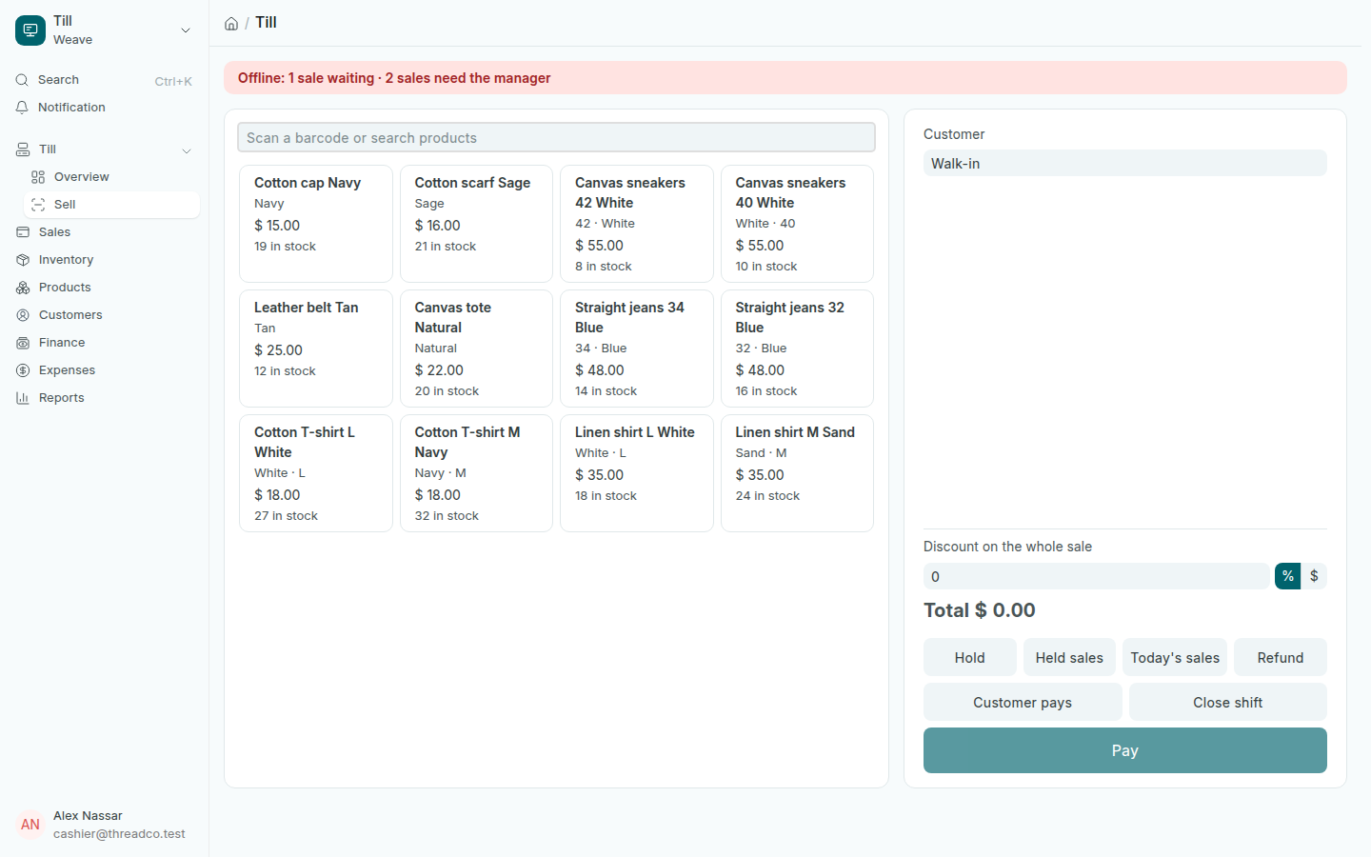The image size is (1371, 857).
Task: Open Finance via its sidebar icon
Action: point(23,343)
